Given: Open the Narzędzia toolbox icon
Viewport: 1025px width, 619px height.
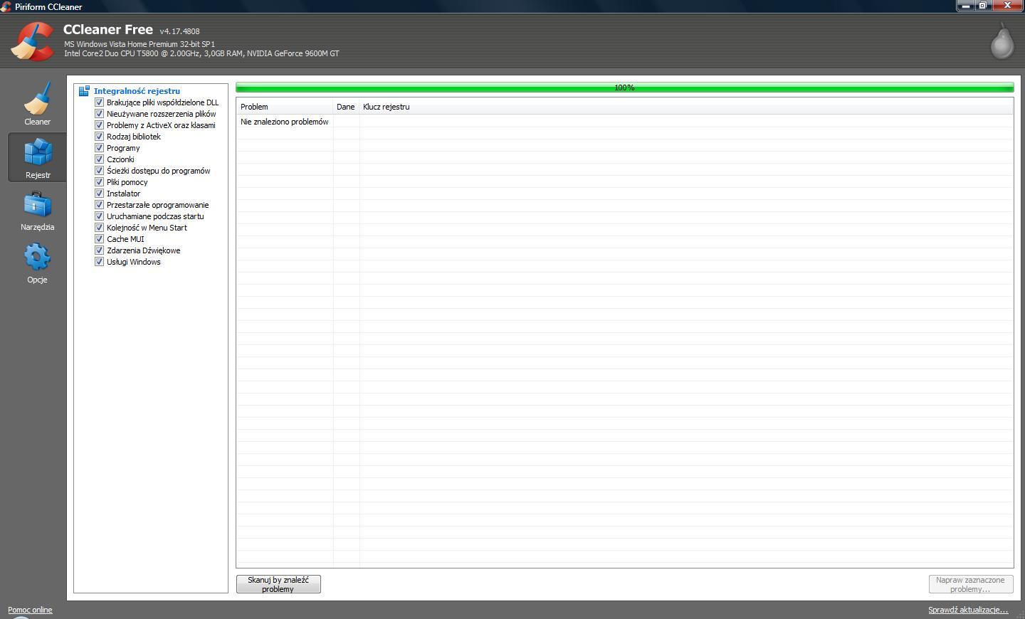Looking at the screenshot, I should 37,205.
